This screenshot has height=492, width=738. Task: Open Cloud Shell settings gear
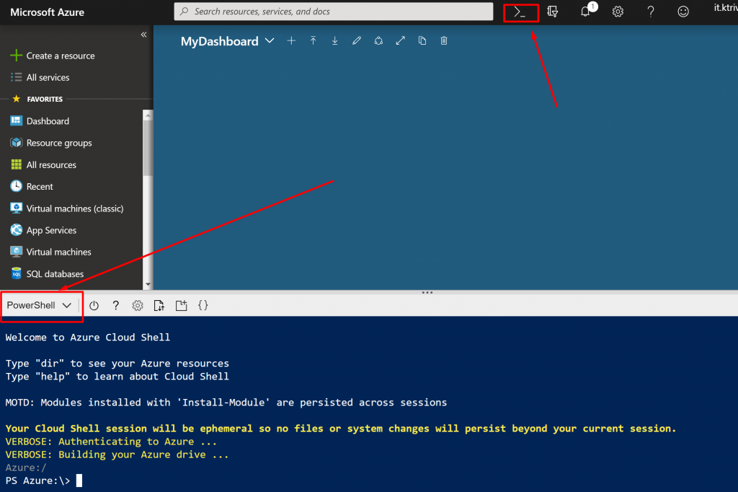(138, 306)
